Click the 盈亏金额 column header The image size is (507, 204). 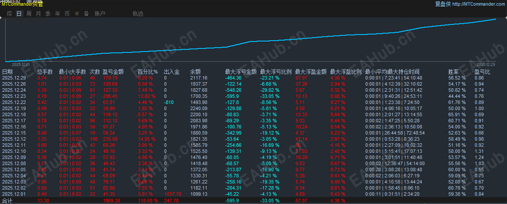[113, 72]
